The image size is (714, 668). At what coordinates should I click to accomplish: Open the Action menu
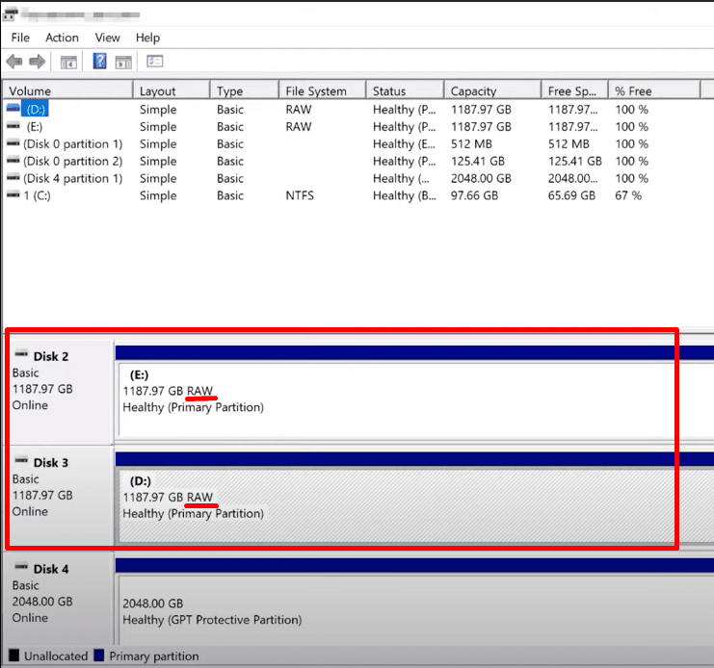62,38
